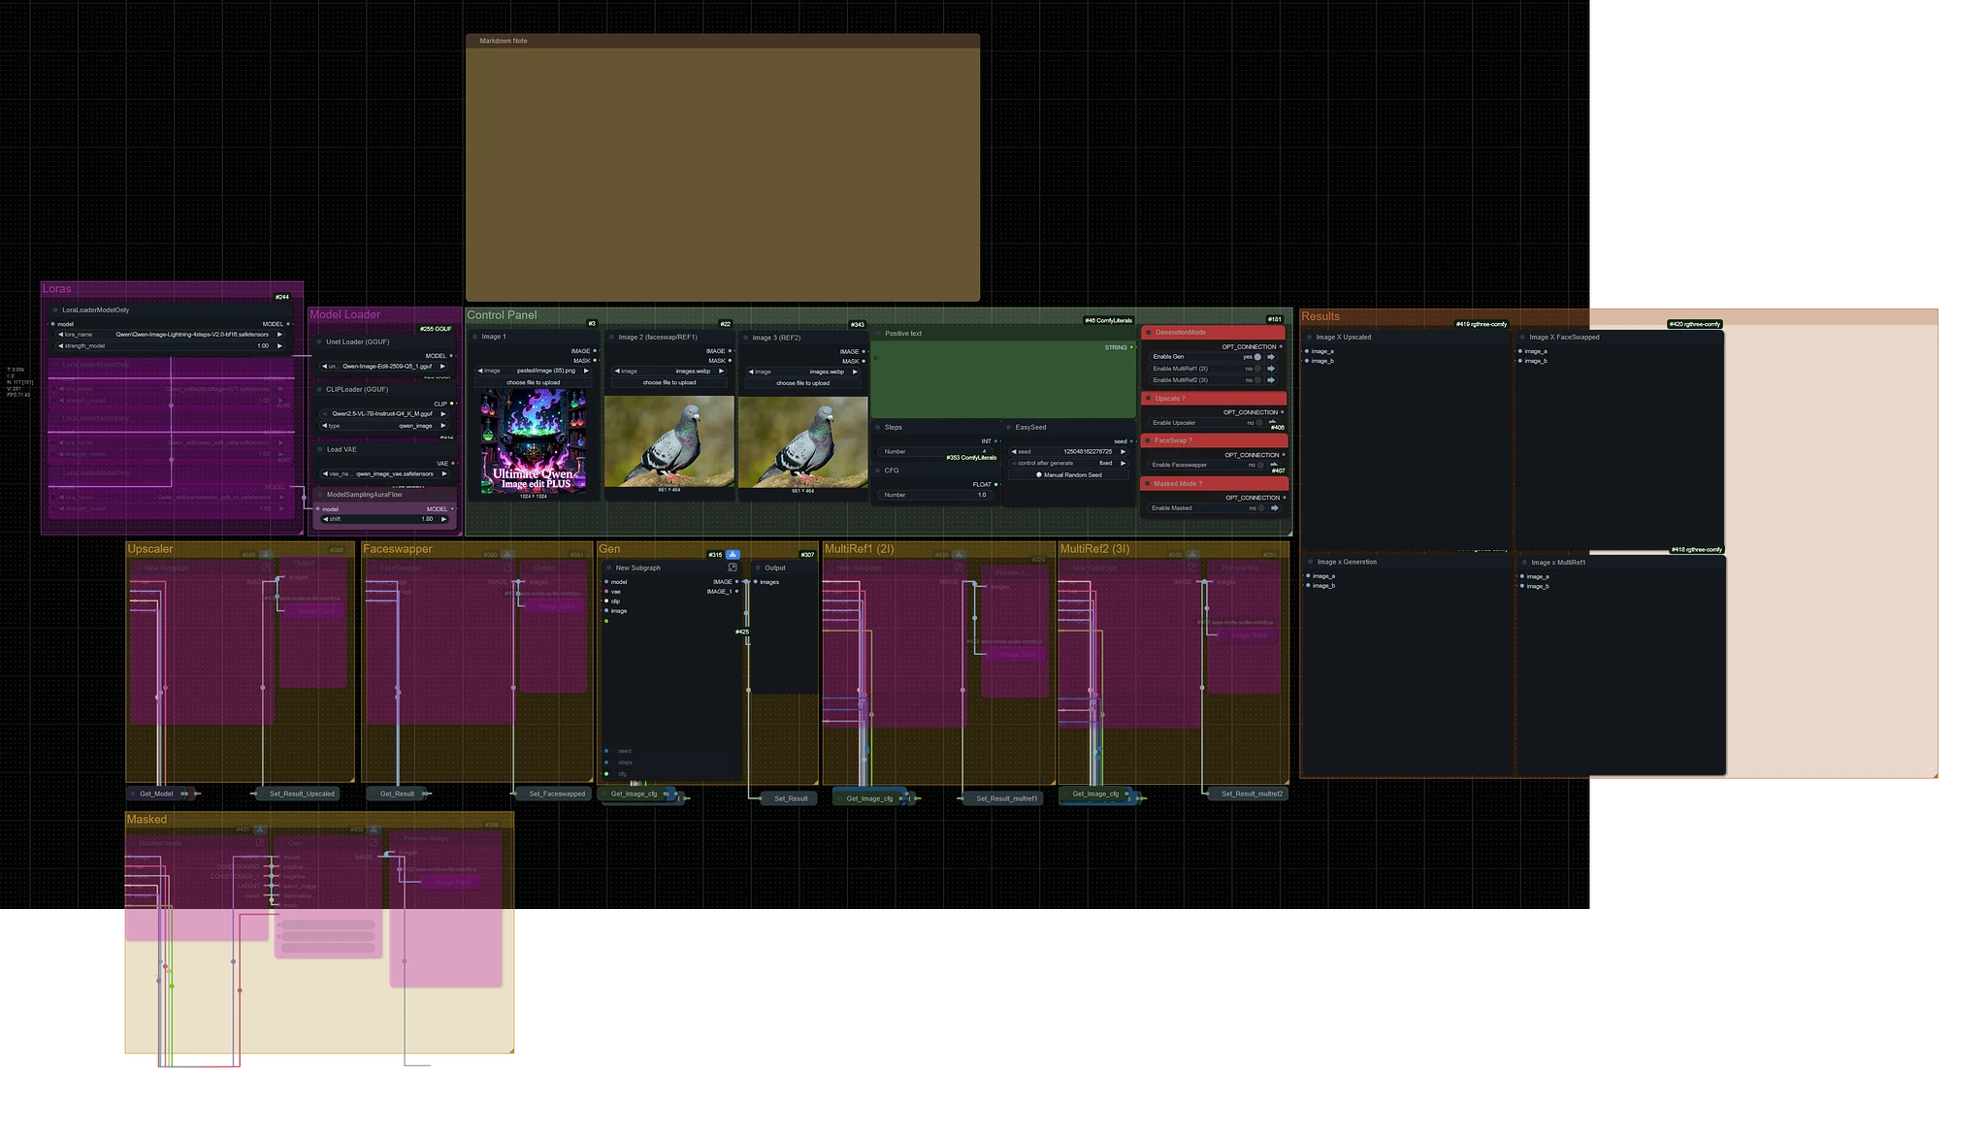Open Image 1 file selector pasted/image (85).png
The height and width of the screenshot is (1136, 1987).
533,371
